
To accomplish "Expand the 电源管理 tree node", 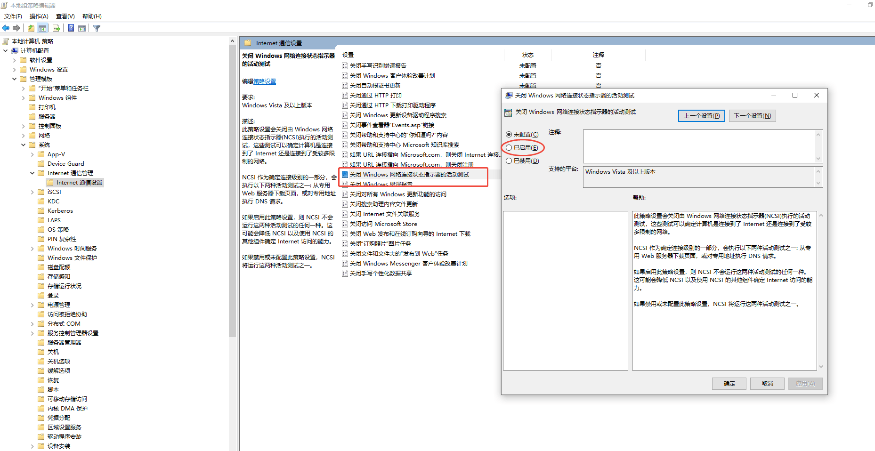I will click(32, 305).
